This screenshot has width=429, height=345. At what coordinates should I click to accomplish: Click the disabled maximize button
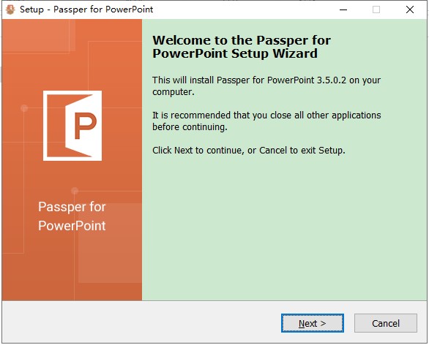(x=376, y=10)
